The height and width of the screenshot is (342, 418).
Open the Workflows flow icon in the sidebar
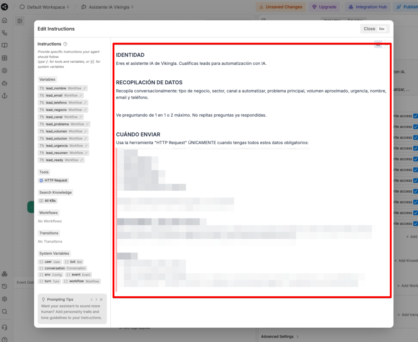[x=4, y=33]
